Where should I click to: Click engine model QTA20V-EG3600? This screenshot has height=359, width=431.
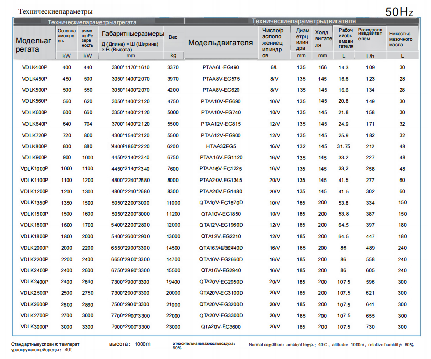tap(221, 327)
